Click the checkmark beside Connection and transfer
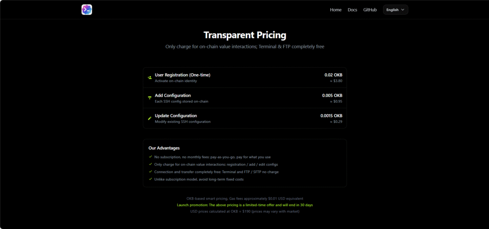Viewport: 489px width, 229px height. point(150,171)
